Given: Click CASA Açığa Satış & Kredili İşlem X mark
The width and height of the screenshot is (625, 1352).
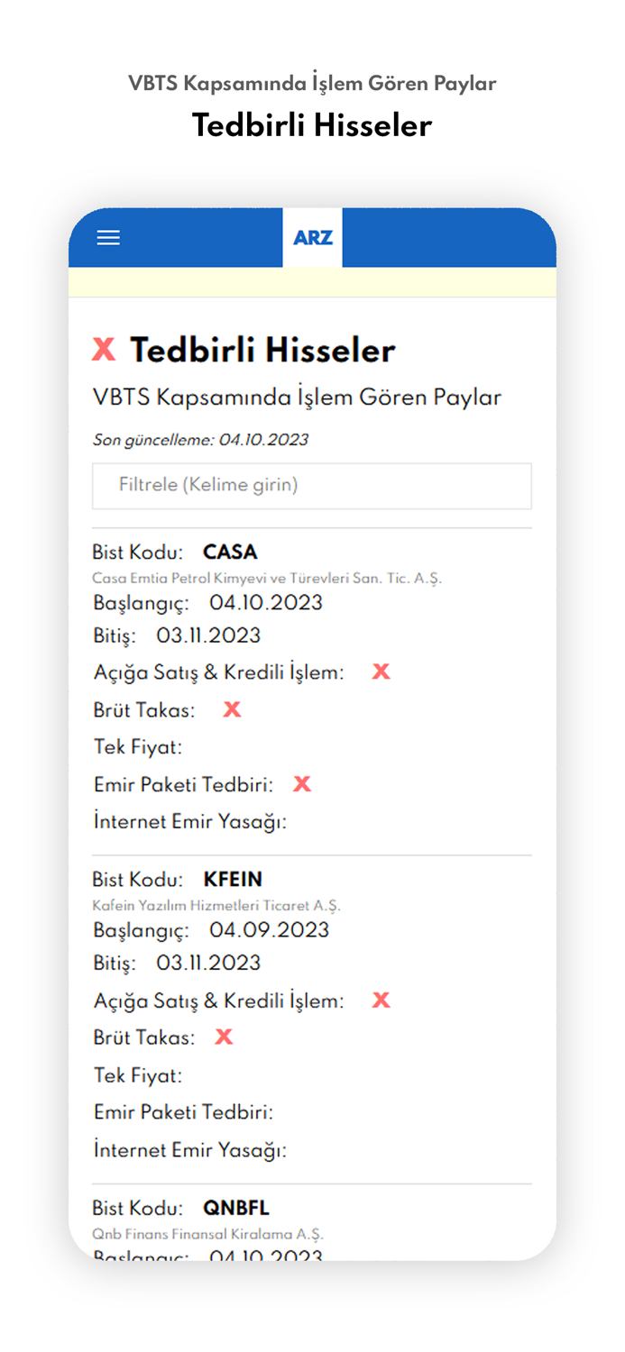Looking at the screenshot, I should coord(381,671).
